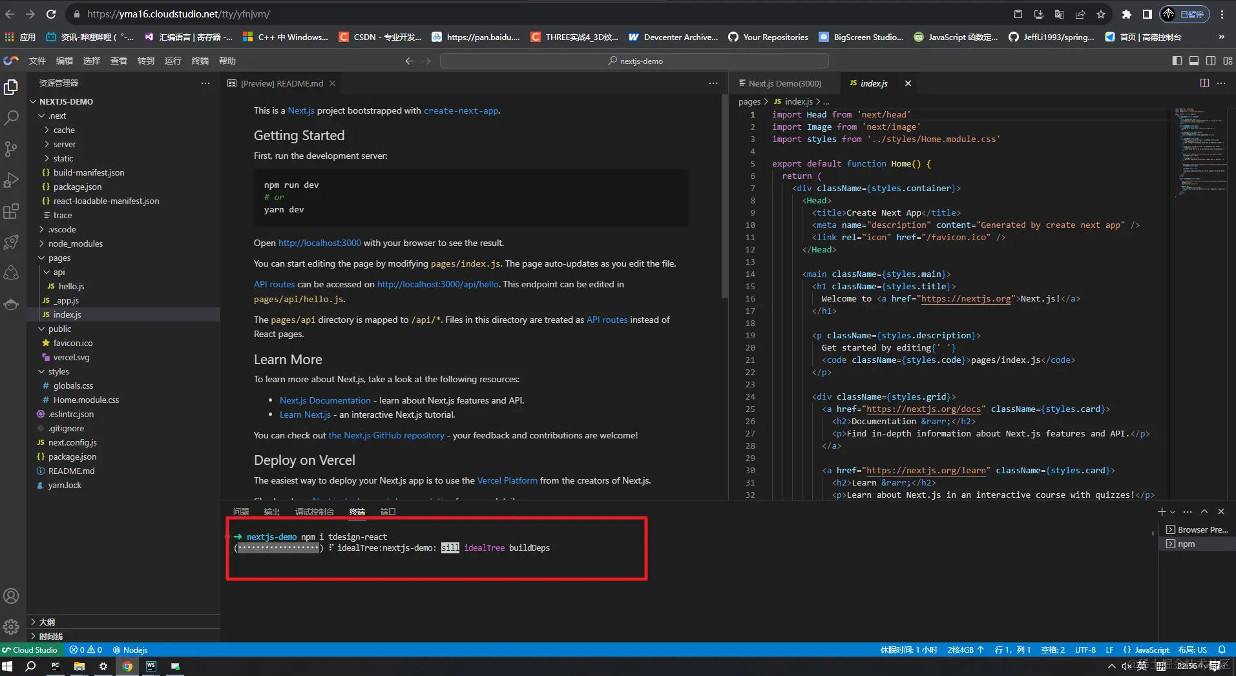Click the split editor right icon
Viewport: 1236px width, 676px height.
1204,83
